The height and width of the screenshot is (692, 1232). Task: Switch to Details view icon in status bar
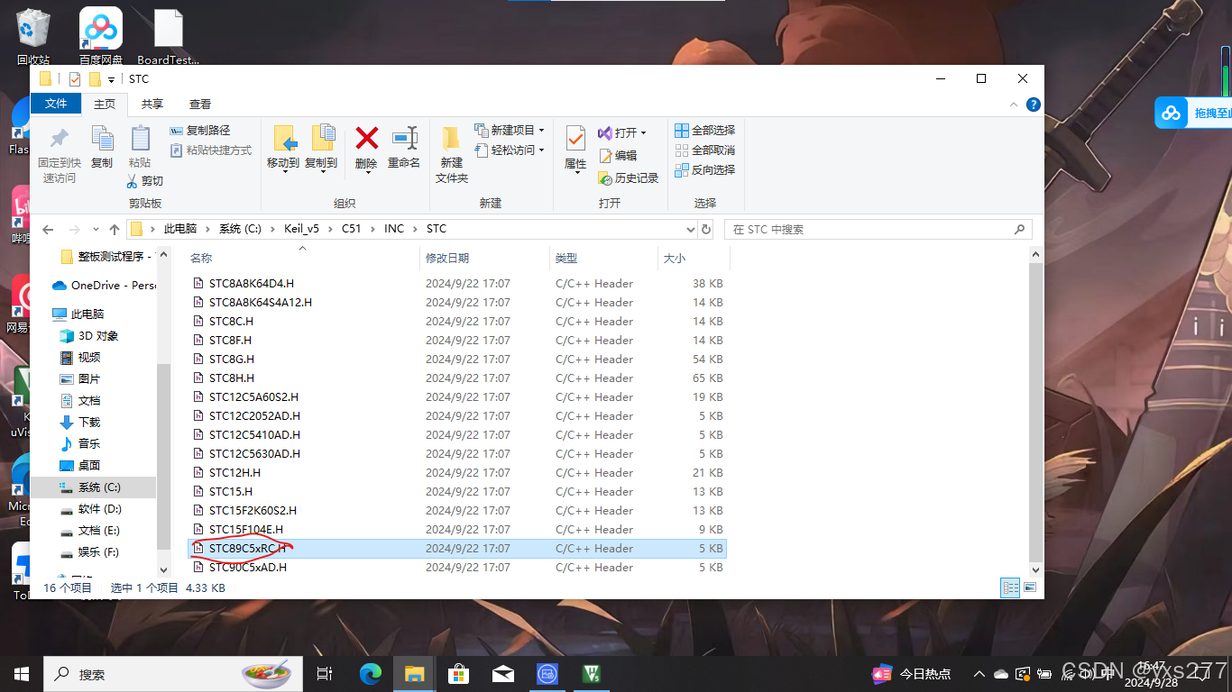tap(1010, 587)
